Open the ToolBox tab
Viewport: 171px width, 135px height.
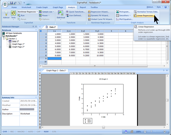point(94,7)
